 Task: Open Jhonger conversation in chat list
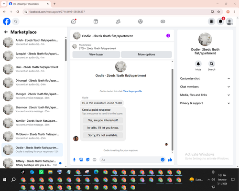coord(33,96)
